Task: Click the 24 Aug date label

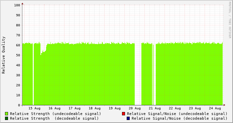Action: click(215, 108)
